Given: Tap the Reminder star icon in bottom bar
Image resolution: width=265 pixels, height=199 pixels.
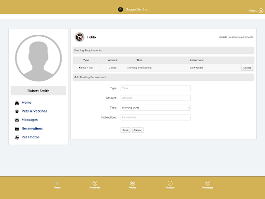Looking at the screenshot, I should [95, 183].
